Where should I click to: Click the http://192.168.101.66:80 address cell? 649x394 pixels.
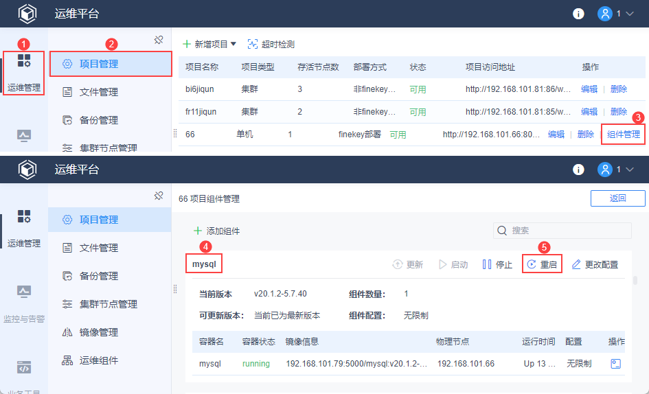pos(491,134)
